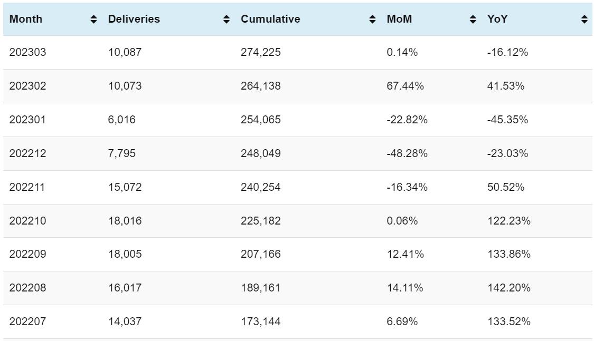Click the -48.28% MoM cell
The width and height of the screenshot is (594, 341).
tap(407, 153)
